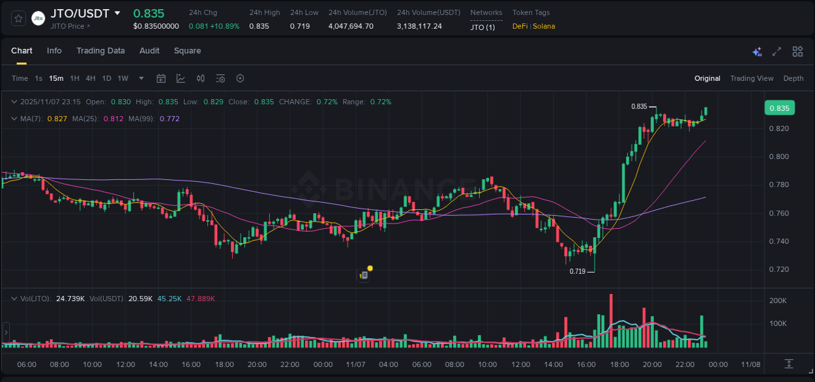
Task: Open the chart settings hexagon icon
Action: coord(240,78)
